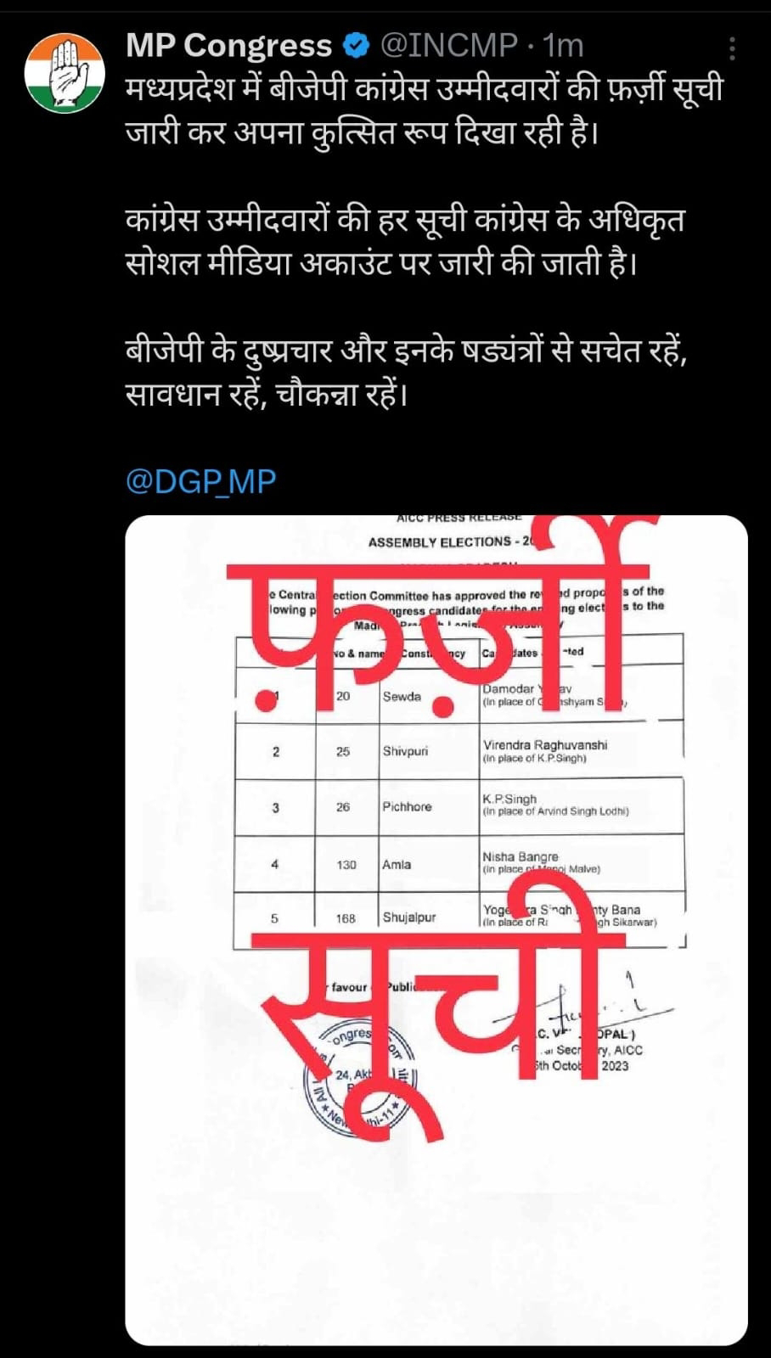Click the ASSEMBLY ELECTIONS heading in document
The width and height of the screenshot is (771, 1358).
tap(440, 542)
